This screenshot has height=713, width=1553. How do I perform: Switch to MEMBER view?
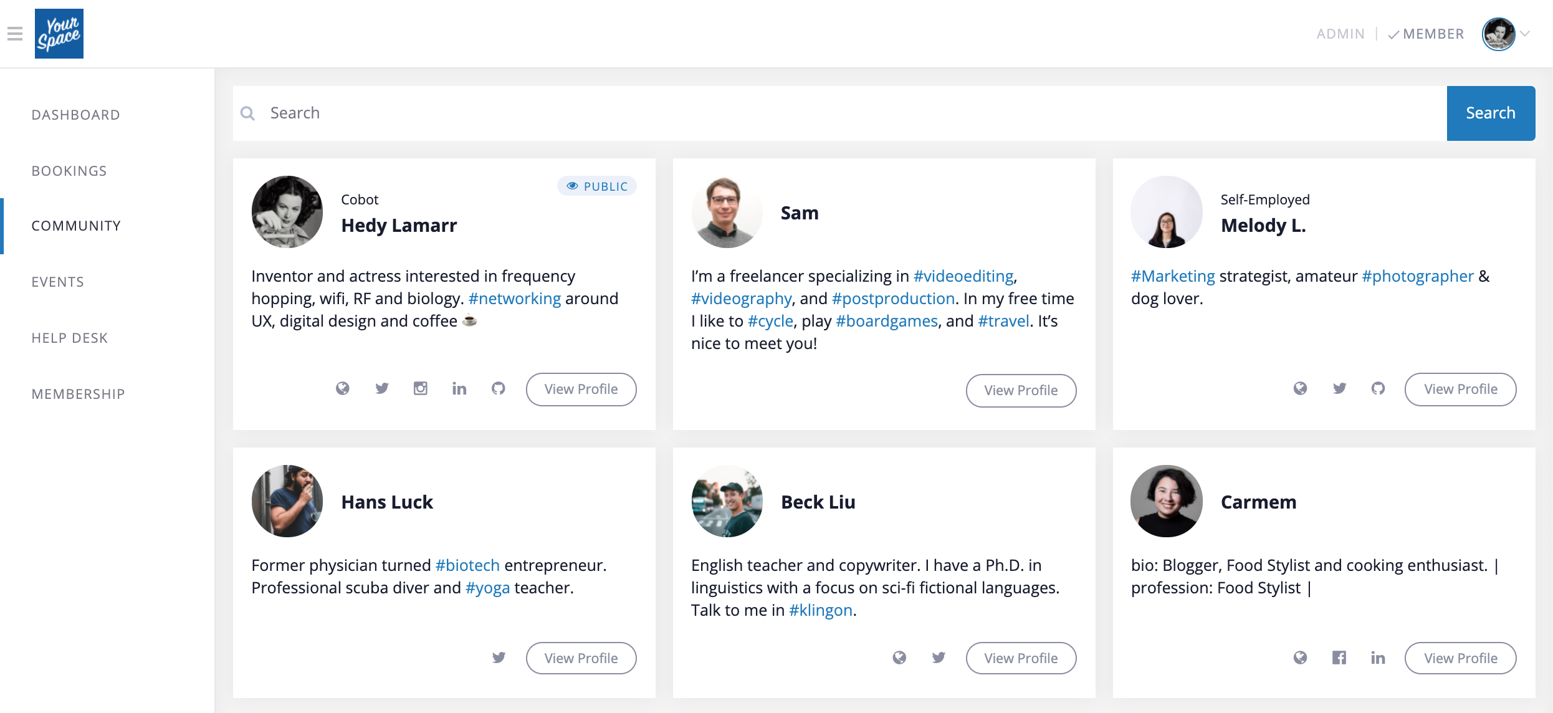pos(1433,33)
